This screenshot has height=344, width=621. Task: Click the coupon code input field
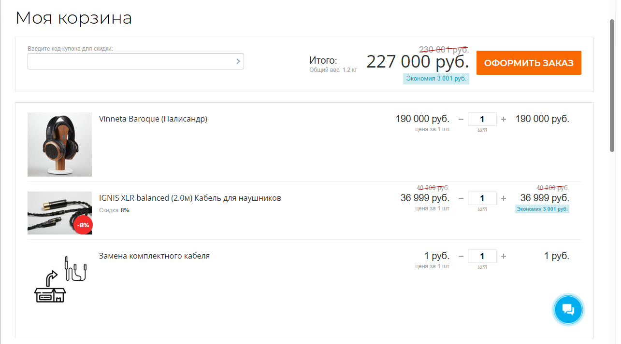point(130,61)
